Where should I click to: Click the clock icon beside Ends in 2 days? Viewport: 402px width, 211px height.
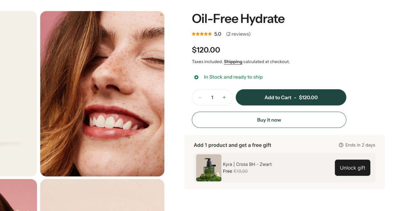(341, 145)
